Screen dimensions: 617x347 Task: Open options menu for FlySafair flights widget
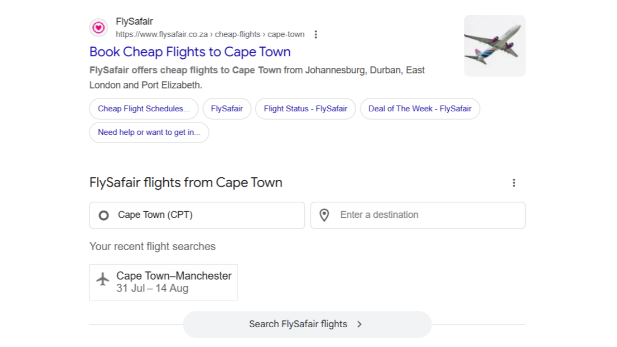514,183
